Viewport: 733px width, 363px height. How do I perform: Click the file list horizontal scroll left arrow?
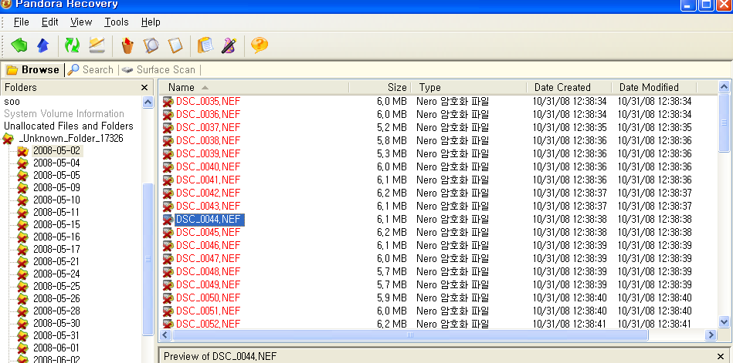point(165,334)
